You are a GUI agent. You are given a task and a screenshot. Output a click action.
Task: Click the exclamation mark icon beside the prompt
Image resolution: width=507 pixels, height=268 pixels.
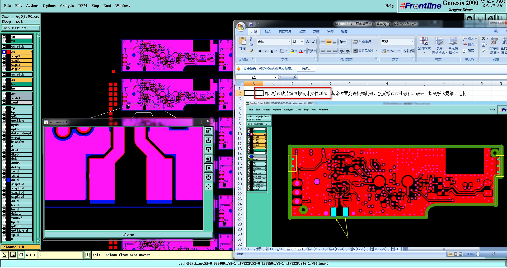coord(88,255)
